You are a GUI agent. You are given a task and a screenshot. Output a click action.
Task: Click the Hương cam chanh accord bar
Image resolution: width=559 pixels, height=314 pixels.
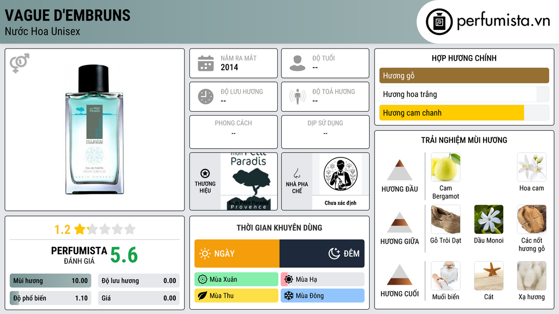(464, 113)
